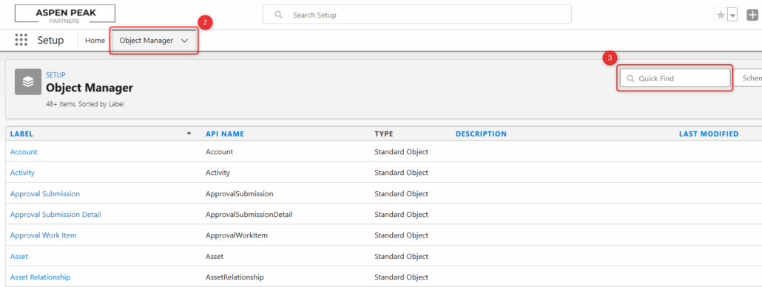Click the Search Setup magnifier icon

tap(278, 15)
